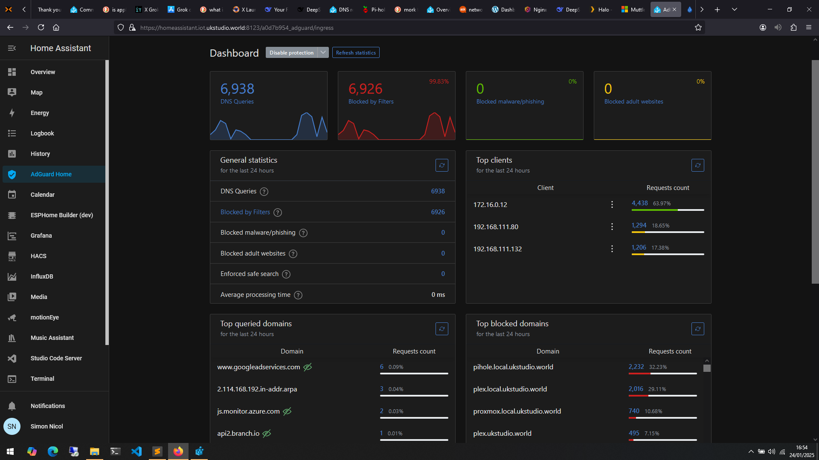Screen dimensions: 819x460
Task: Click the 6,926 Blocked by Filters card
Action: (x=397, y=106)
